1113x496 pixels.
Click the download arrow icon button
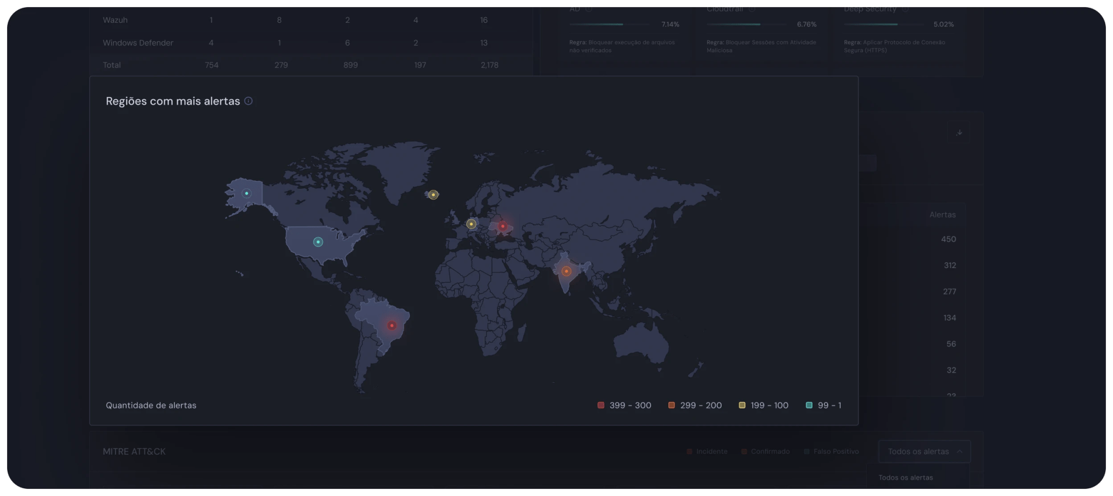coord(959,132)
